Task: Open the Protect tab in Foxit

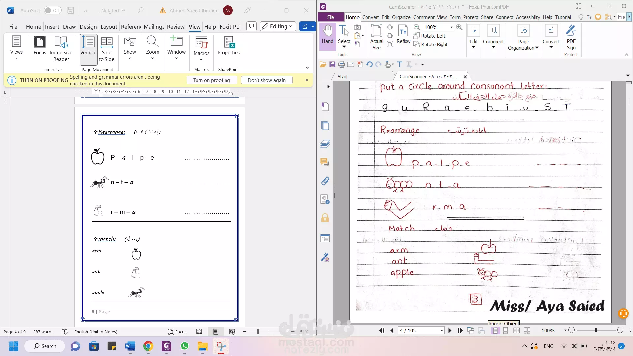Action: coord(470,17)
